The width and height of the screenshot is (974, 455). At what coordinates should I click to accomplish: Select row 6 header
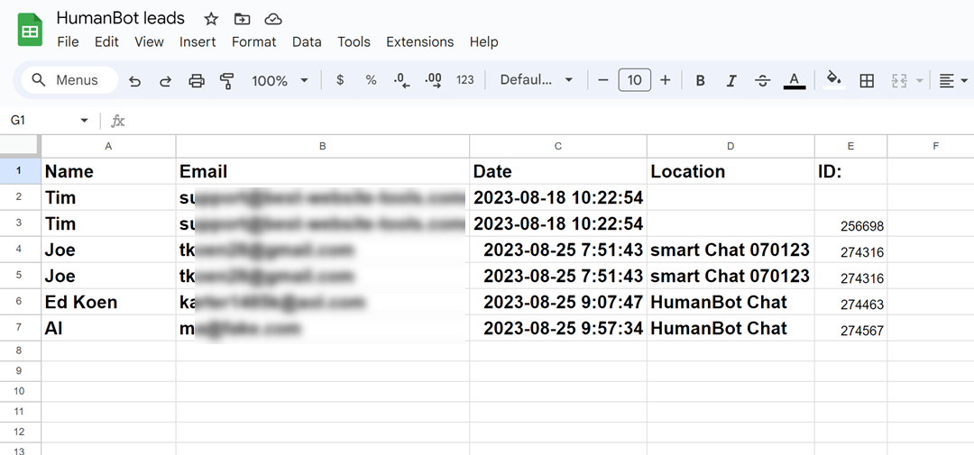[x=19, y=301]
